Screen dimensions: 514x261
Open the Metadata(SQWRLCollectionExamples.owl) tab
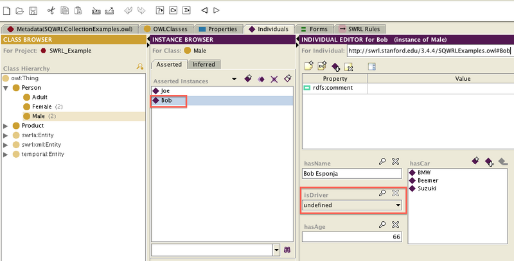click(70, 29)
